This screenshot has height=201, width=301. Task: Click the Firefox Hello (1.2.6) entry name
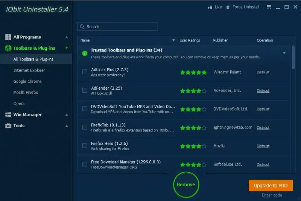(109, 143)
